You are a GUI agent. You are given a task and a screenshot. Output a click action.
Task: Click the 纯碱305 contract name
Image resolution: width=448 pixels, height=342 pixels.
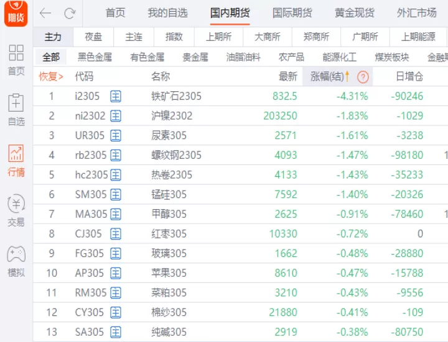[169, 332]
